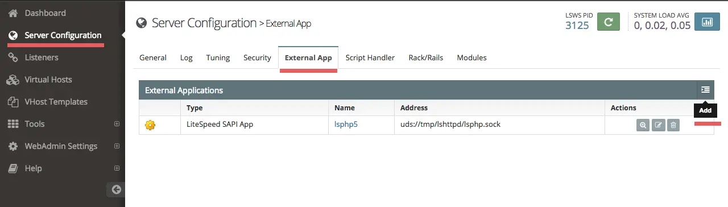Click the globe icon beside Server Configuration title
728x207 pixels.
pyautogui.click(x=141, y=23)
